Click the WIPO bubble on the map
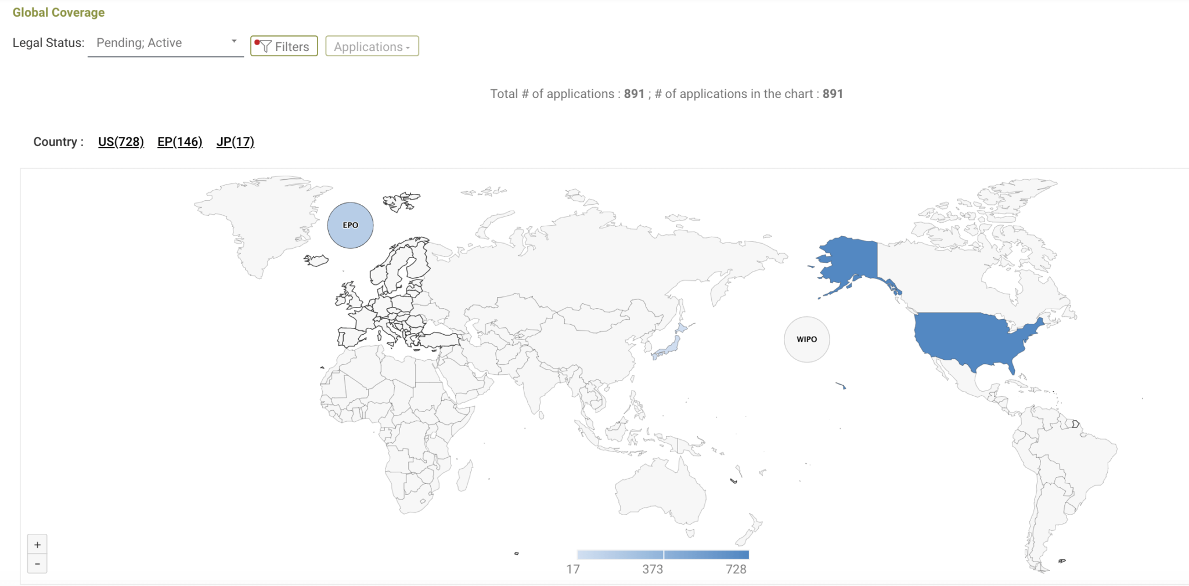Screen dimensions: 1189x586 (806, 339)
